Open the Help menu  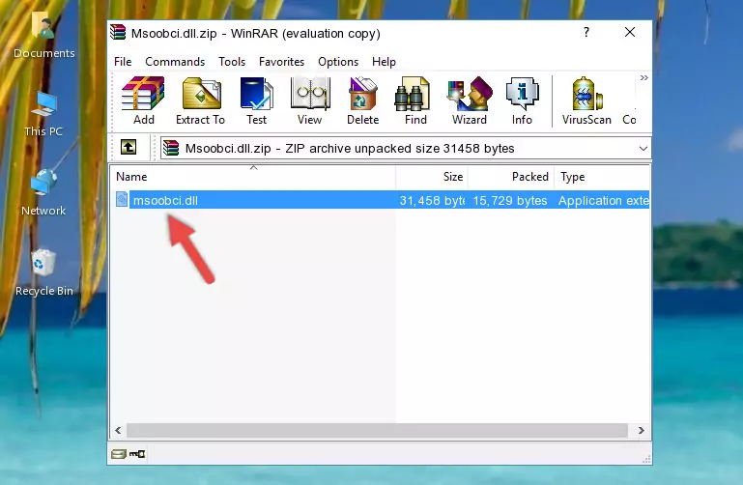384,62
